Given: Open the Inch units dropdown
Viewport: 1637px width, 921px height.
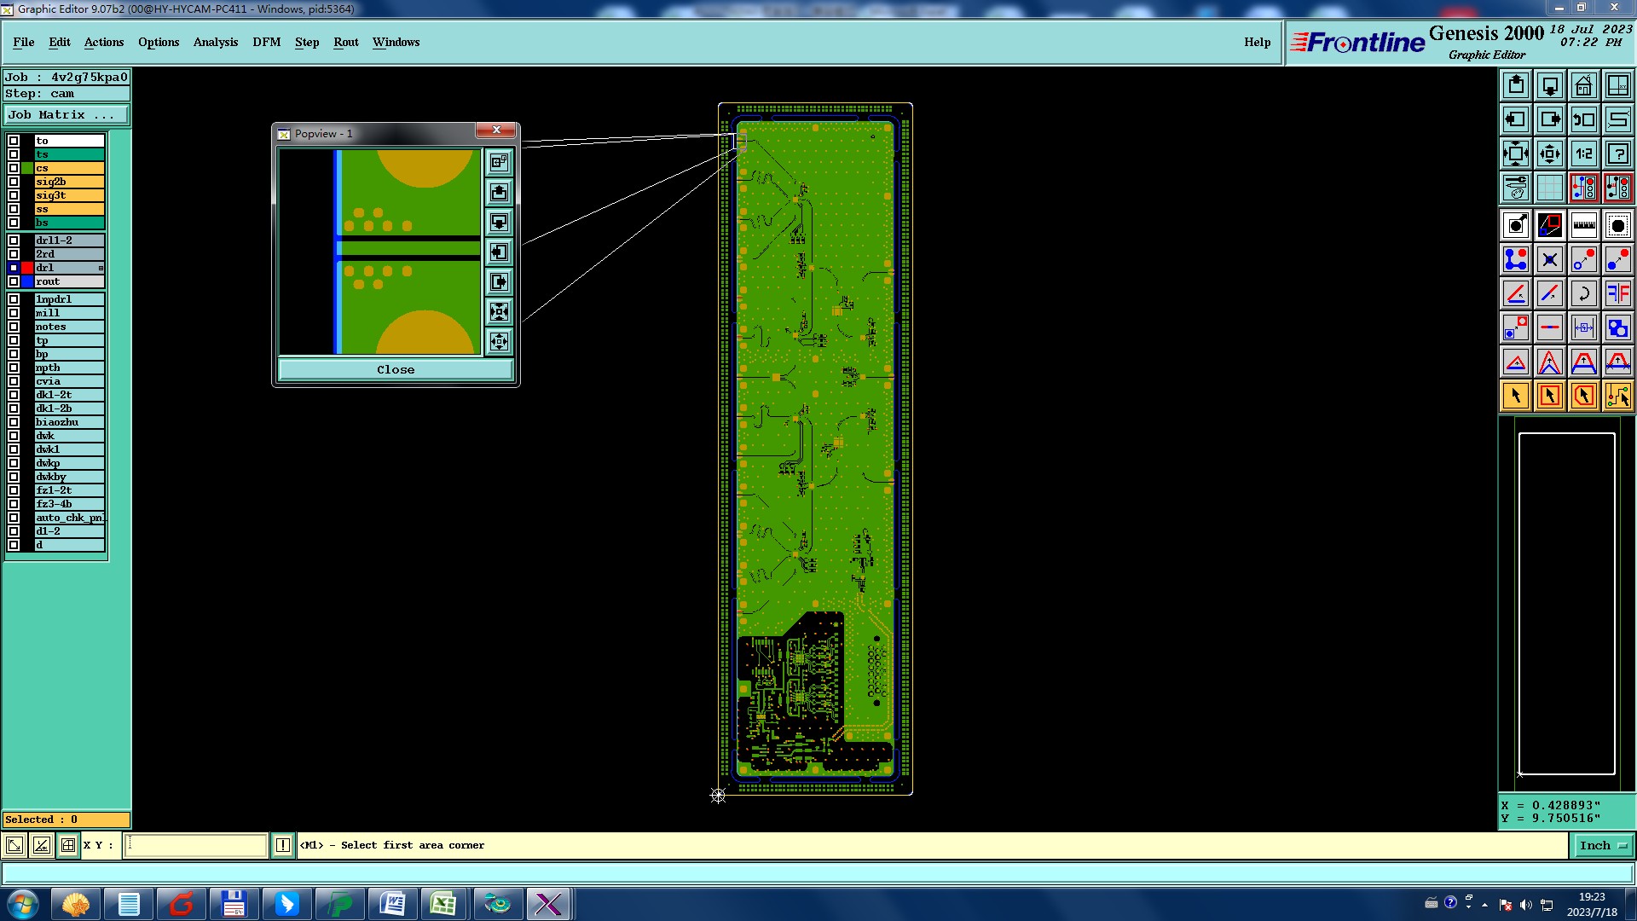Looking at the screenshot, I should pyautogui.click(x=1603, y=845).
